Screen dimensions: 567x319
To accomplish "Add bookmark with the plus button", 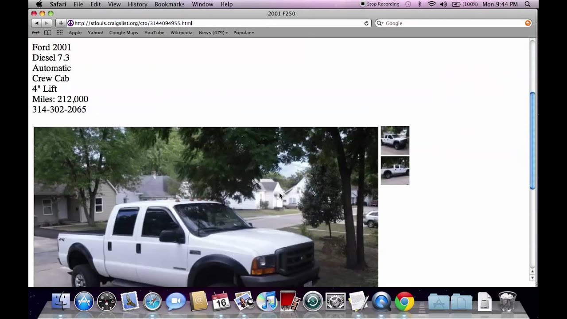I will 61,23.
